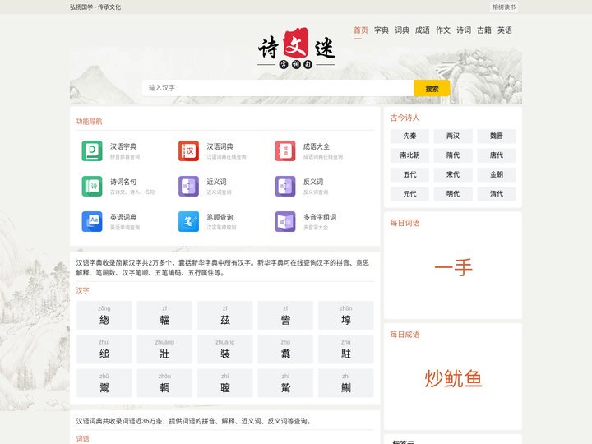592x444 pixels.
Task: Open the 古籍 navigation tab
Action: click(x=484, y=30)
